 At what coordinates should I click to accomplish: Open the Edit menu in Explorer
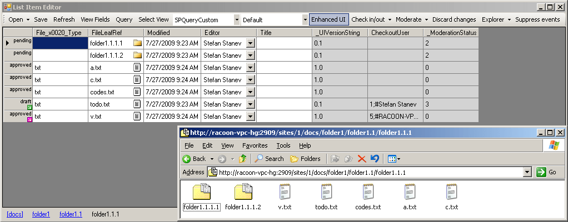207,145
